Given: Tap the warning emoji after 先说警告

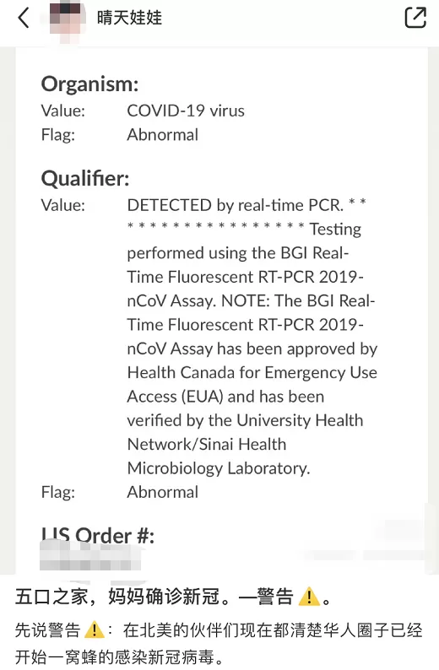Looking at the screenshot, I should click(x=94, y=629).
